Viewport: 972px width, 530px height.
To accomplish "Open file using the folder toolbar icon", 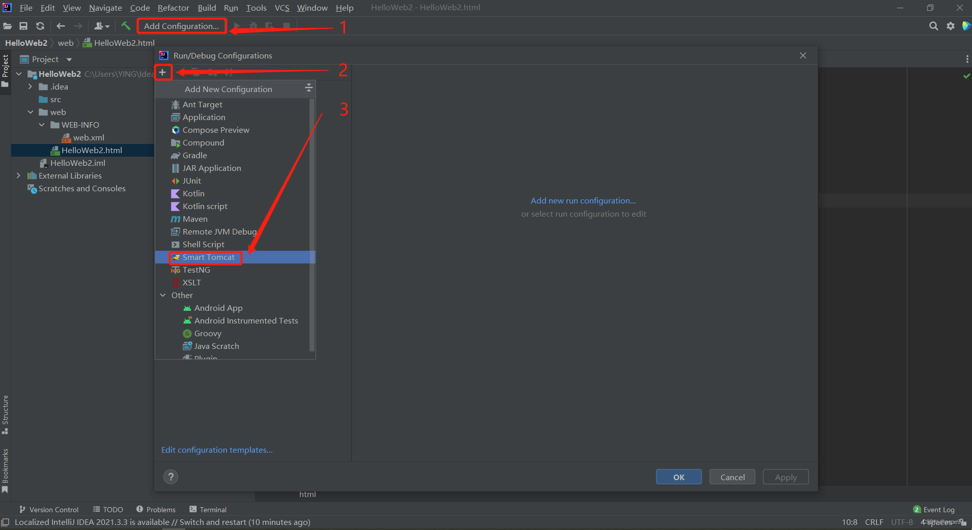I will 8,26.
